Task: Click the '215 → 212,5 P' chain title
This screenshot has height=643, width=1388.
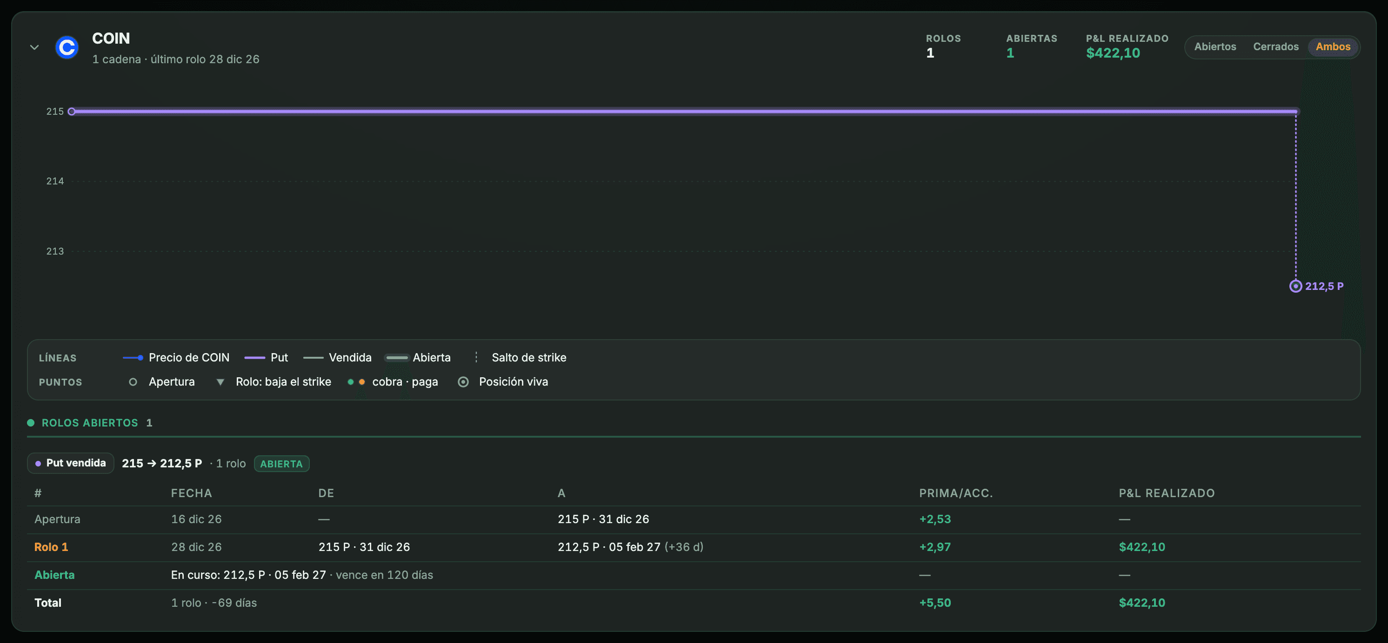Action: [162, 463]
